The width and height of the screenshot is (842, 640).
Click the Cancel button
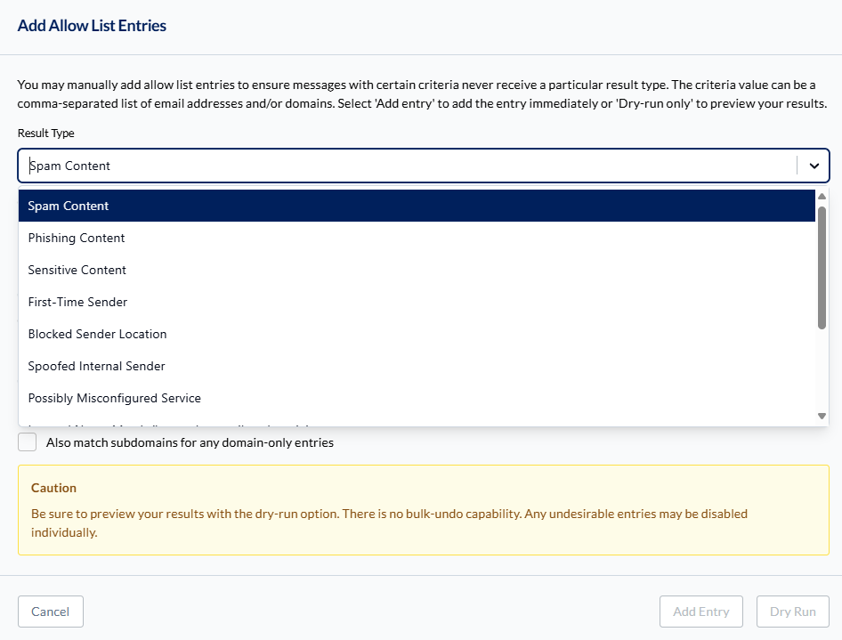click(51, 612)
